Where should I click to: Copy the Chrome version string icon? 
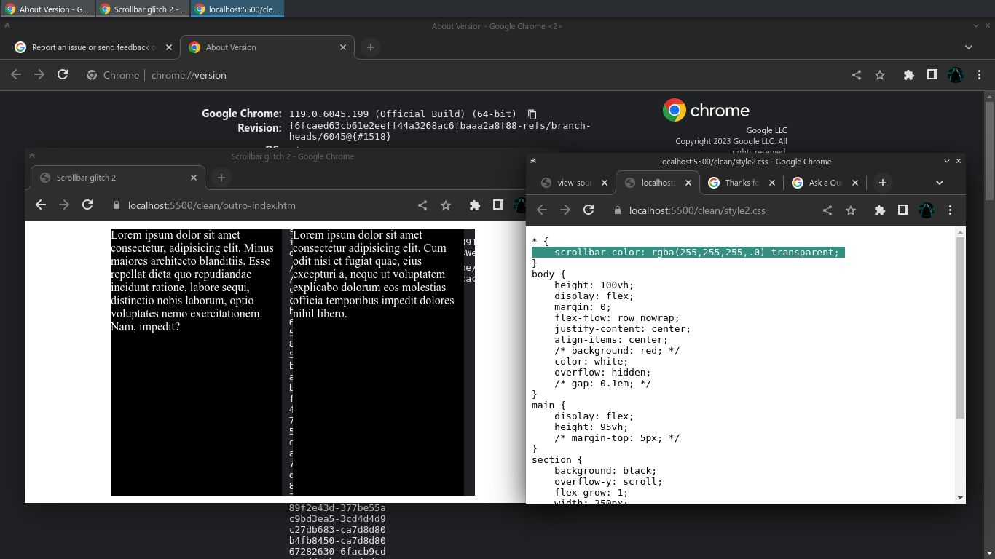(532, 114)
